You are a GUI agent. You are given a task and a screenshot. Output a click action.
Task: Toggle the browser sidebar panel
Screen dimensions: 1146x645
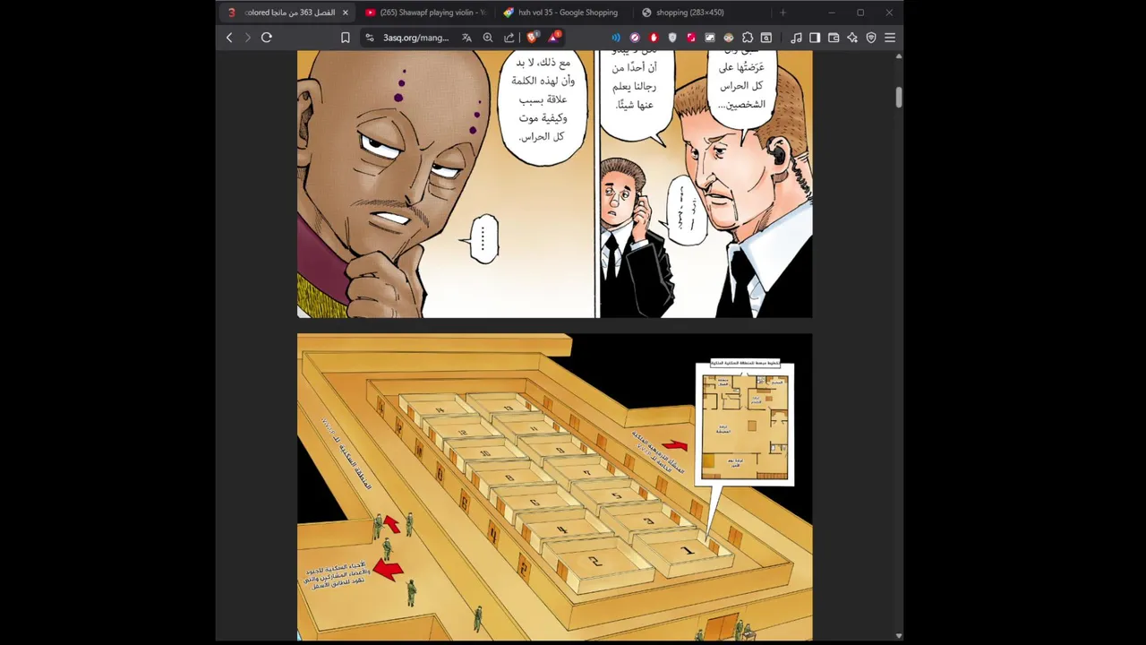[x=815, y=38]
